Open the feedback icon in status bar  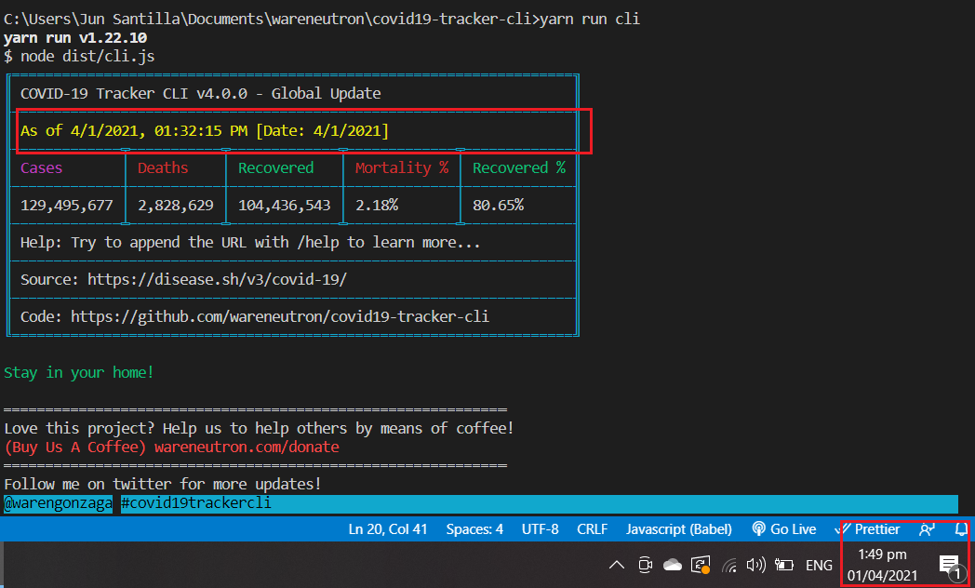927,529
